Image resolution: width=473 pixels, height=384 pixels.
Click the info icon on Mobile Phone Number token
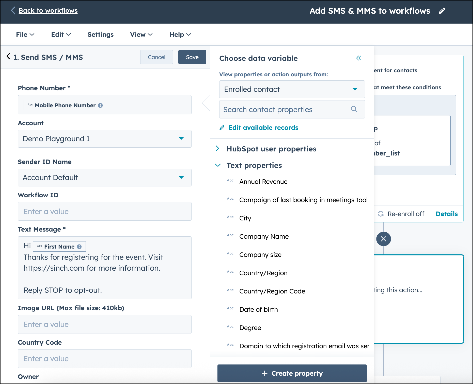(101, 105)
